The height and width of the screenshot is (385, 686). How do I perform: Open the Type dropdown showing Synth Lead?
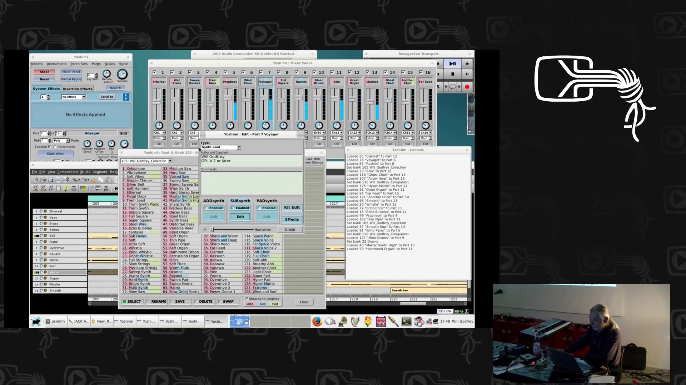[x=221, y=147]
